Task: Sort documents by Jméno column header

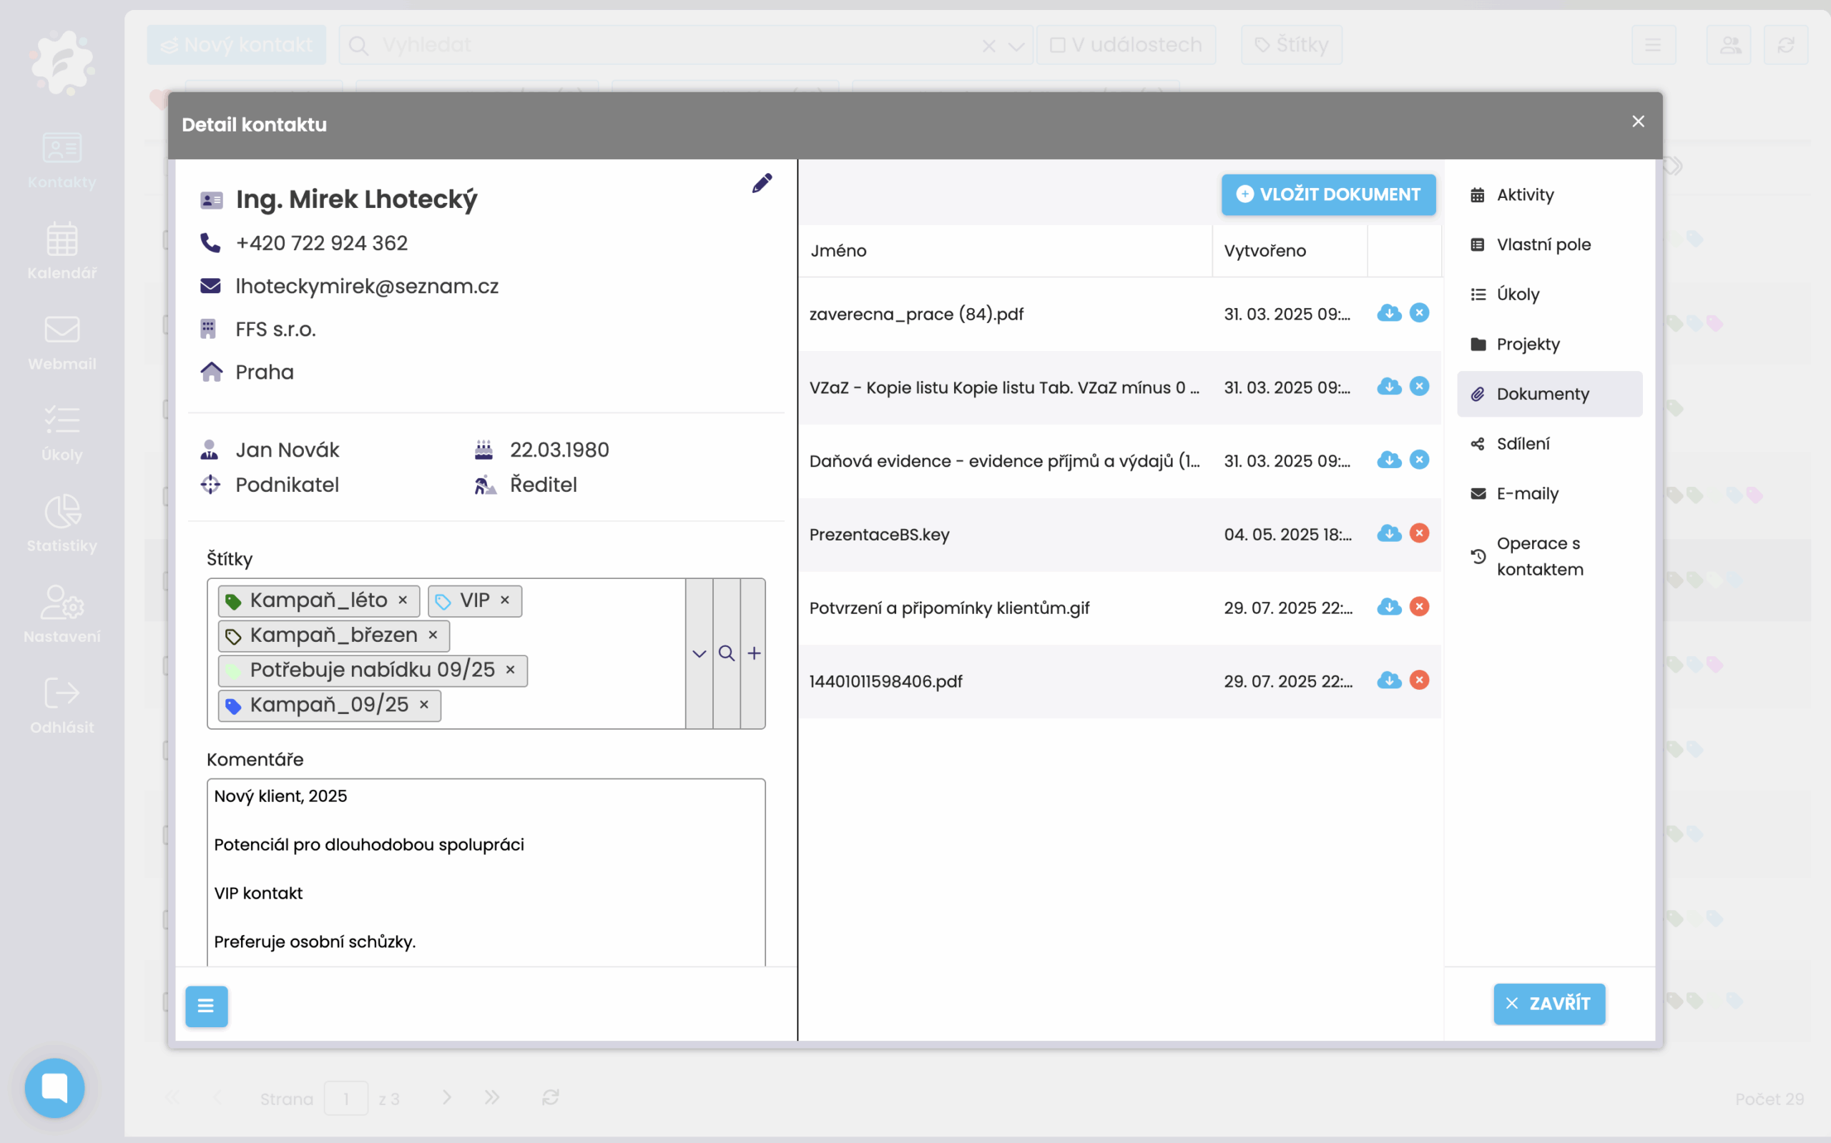Action: 839,251
